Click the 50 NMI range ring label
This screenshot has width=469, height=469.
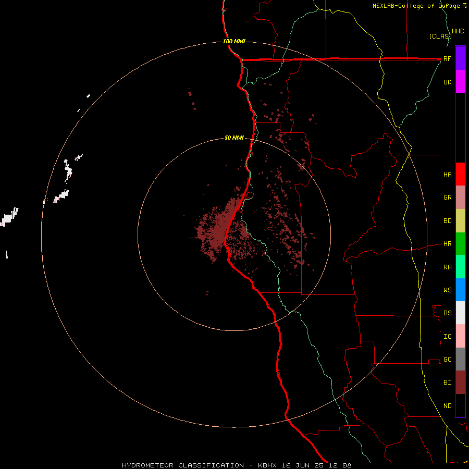coord(234,138)
